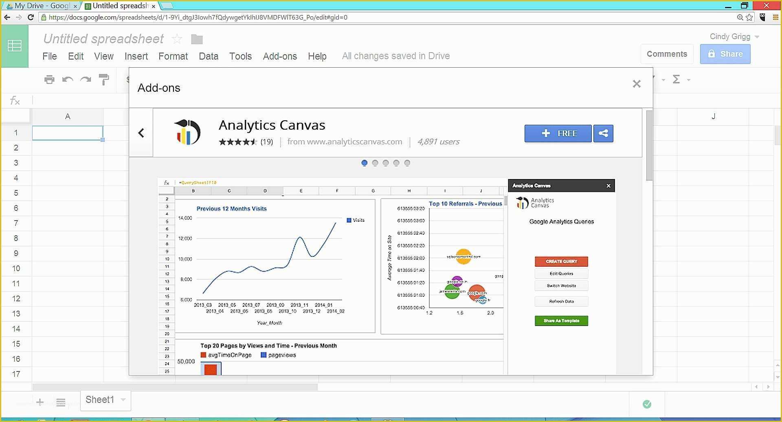Screen dimensions: 782x422
Task: Click the add-on preview screenshot
Action: [386, 276]
